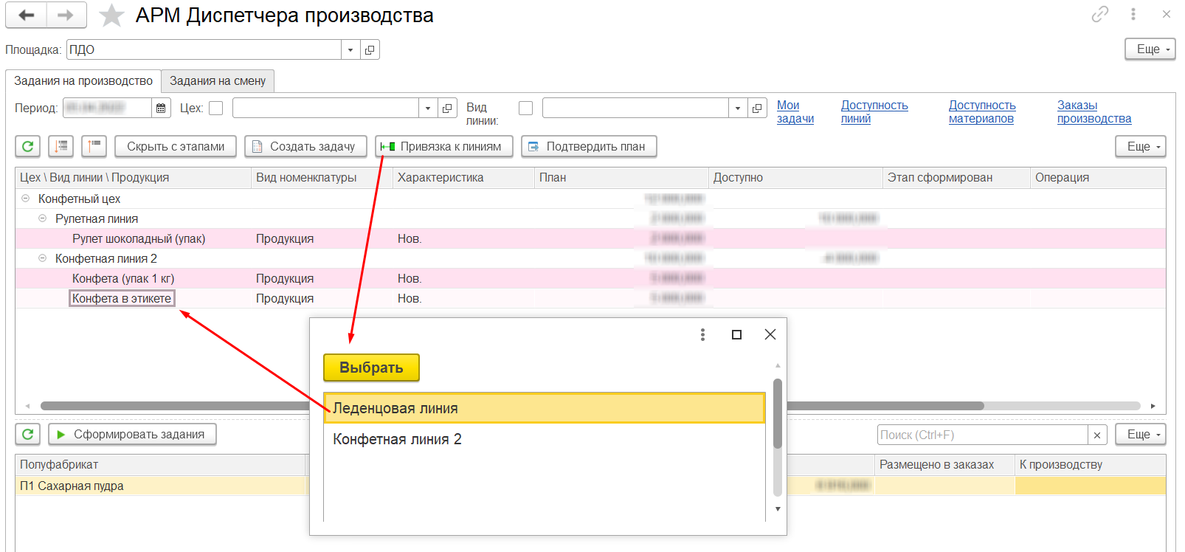Refresh the production tasks table
1185x552 pixels.
(x=28, y=146)
